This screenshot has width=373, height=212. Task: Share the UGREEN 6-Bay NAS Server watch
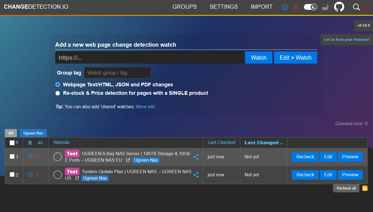[196, 157]
